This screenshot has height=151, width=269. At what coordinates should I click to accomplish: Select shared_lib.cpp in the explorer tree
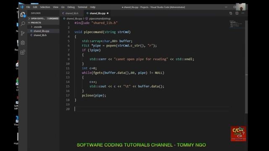click(x=41, y=31)
